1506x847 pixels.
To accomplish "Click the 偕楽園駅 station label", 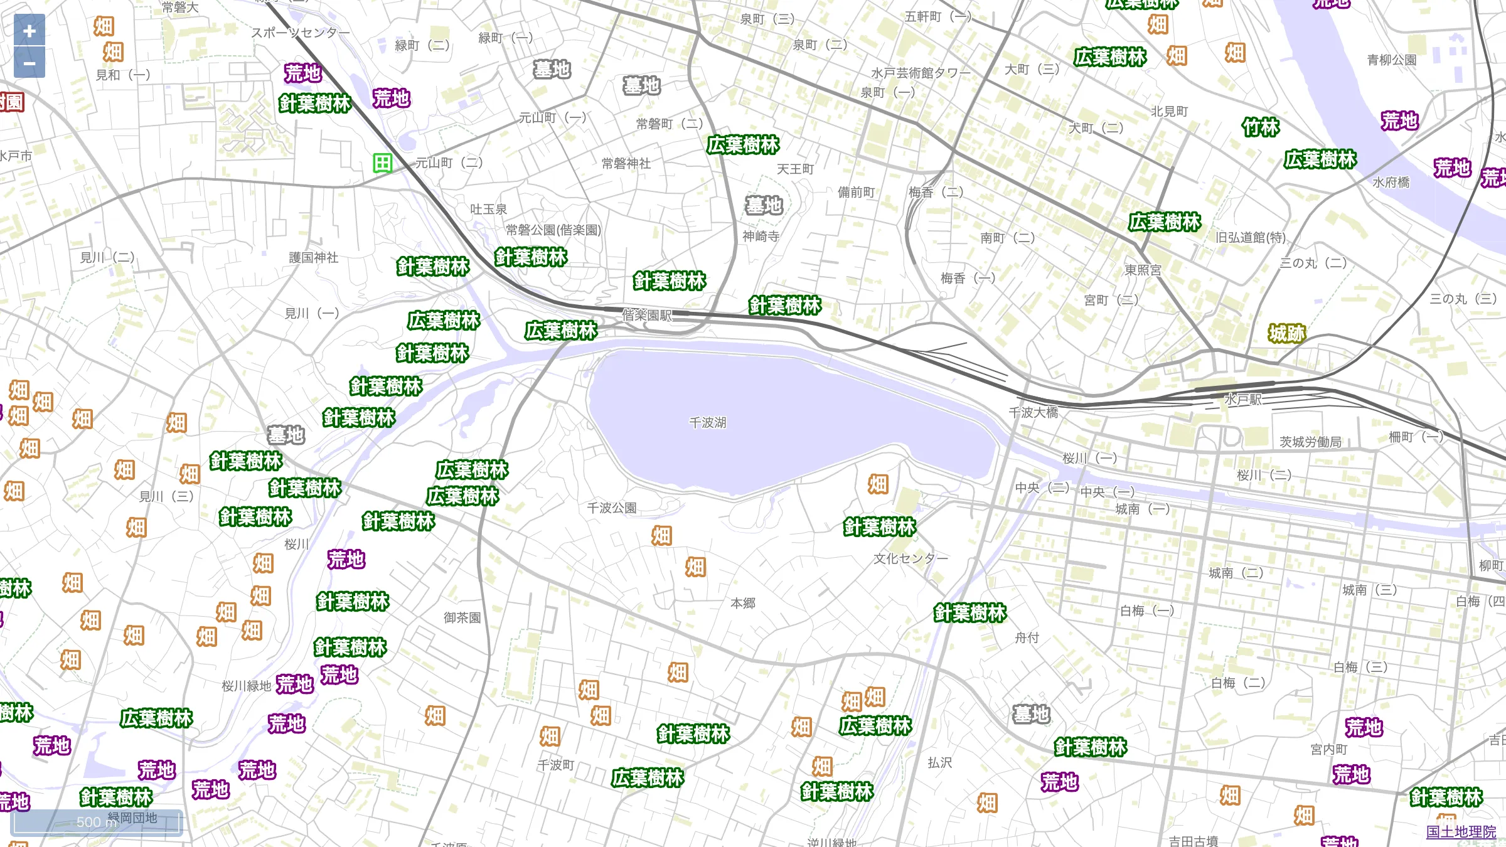I will (x=647, y=315).
